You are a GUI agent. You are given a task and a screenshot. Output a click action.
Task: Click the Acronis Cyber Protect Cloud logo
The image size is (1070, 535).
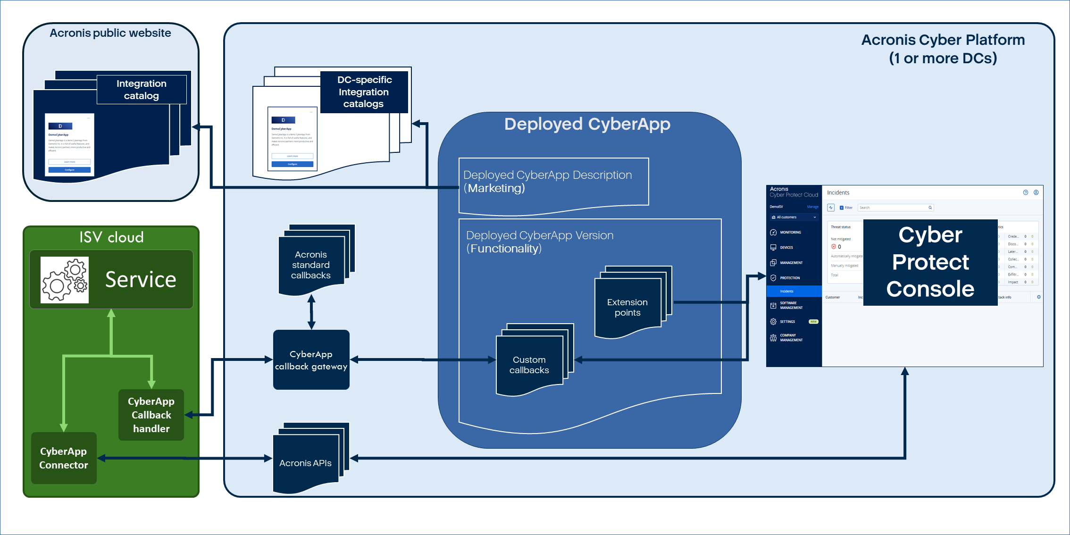794,192
